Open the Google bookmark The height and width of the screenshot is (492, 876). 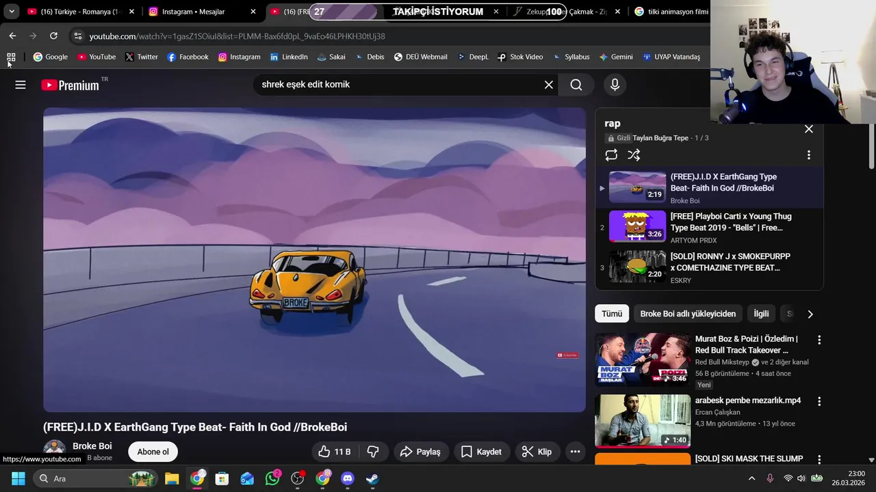pyautogui.click(x=51, y=57)
